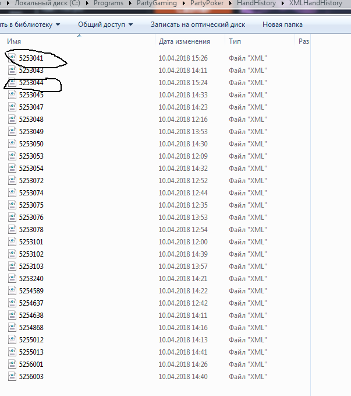Click the date 10.04.2018 14:41

[x=183, y=352]
